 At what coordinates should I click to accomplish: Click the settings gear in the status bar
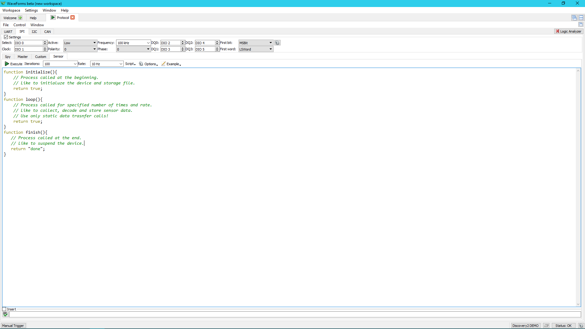(581, 326)
